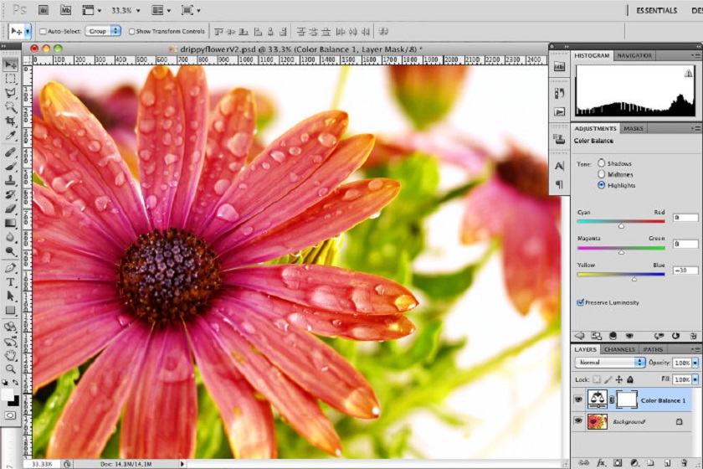
Task: Open the Auto-Select Group dropdown
Action: coord(104,31)
